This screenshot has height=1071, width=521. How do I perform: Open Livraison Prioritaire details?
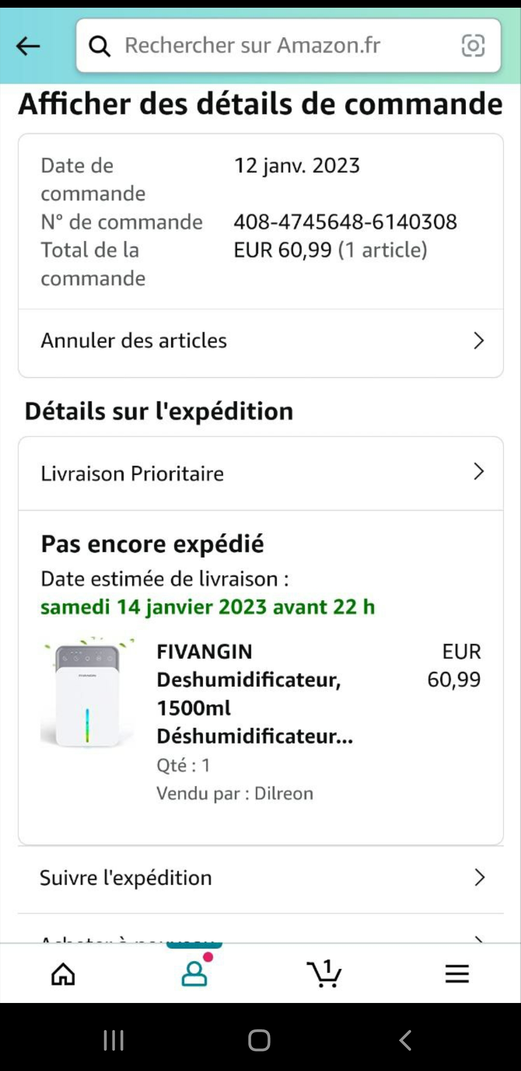(x=132, y=474)
